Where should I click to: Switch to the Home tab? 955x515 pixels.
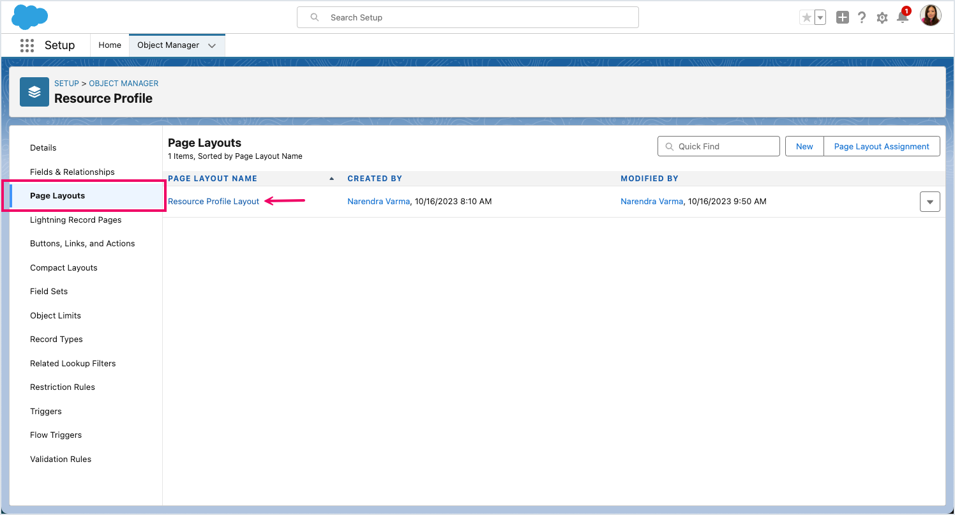(x=110, y=45)
